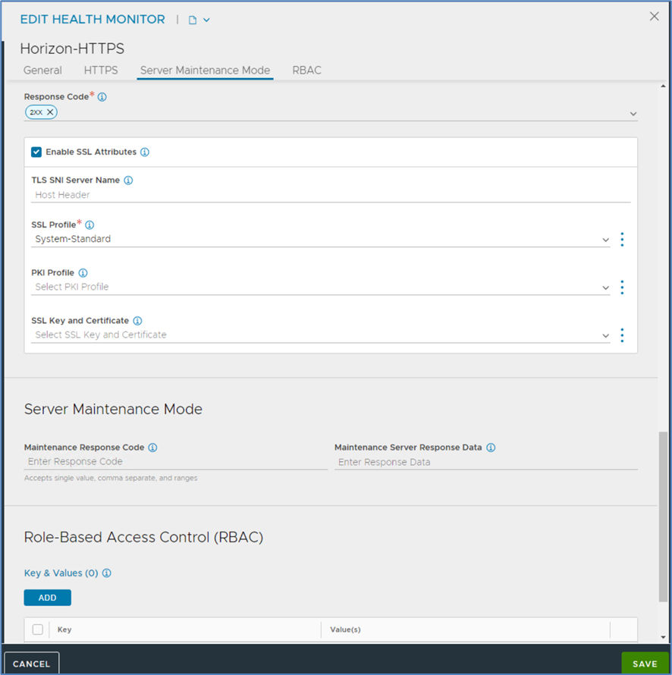672x675 pixels.
Task: Focus the Maintenance Response Code field
Action: point(176,461)
